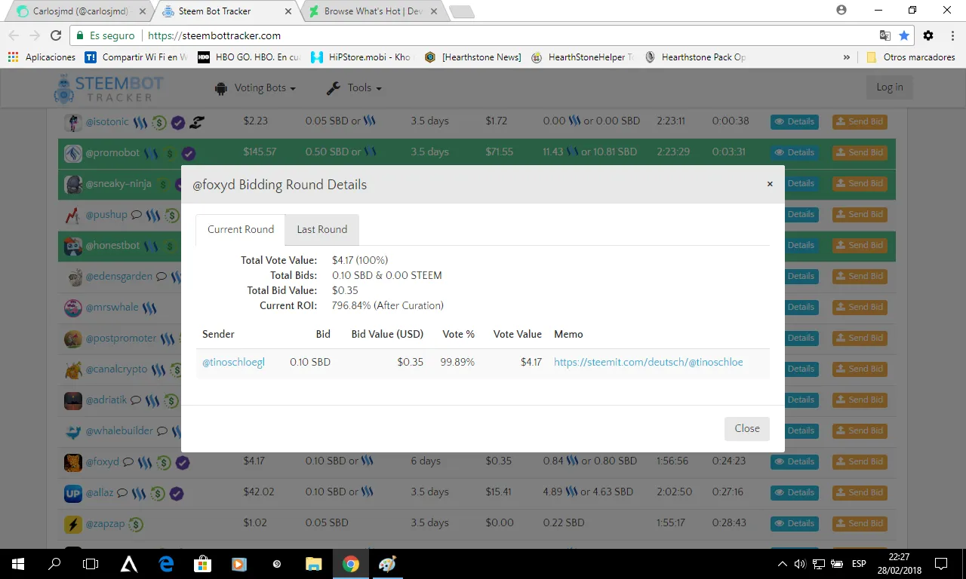Bookmark the page with the star icon
The height and width of the screenshot is (579, 966).
[903, 35]
